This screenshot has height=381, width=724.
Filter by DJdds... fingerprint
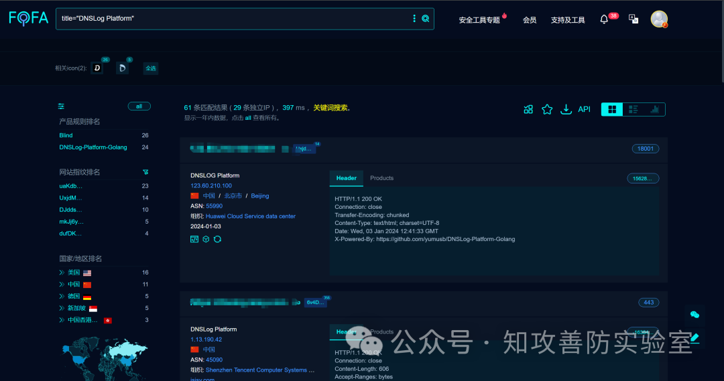[x=70, y=210]
